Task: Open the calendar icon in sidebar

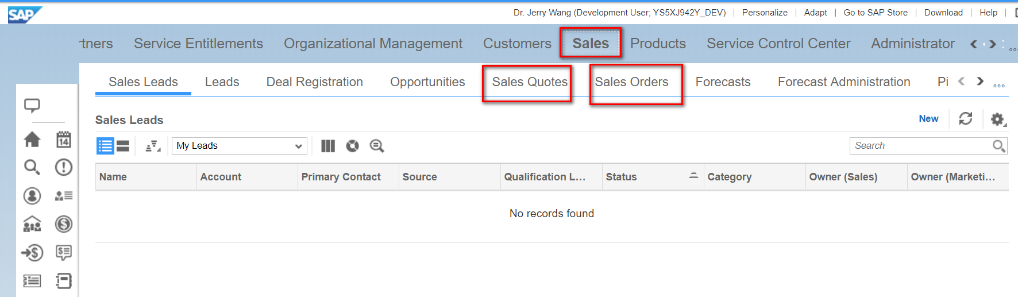Action: point(63,139)
